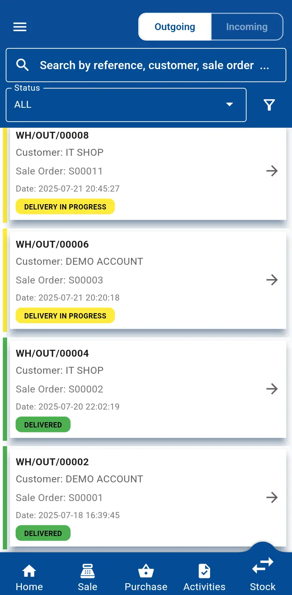Switch to the Activities section

click(204, 578)
